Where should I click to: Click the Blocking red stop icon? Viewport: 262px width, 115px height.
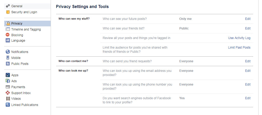8,35
